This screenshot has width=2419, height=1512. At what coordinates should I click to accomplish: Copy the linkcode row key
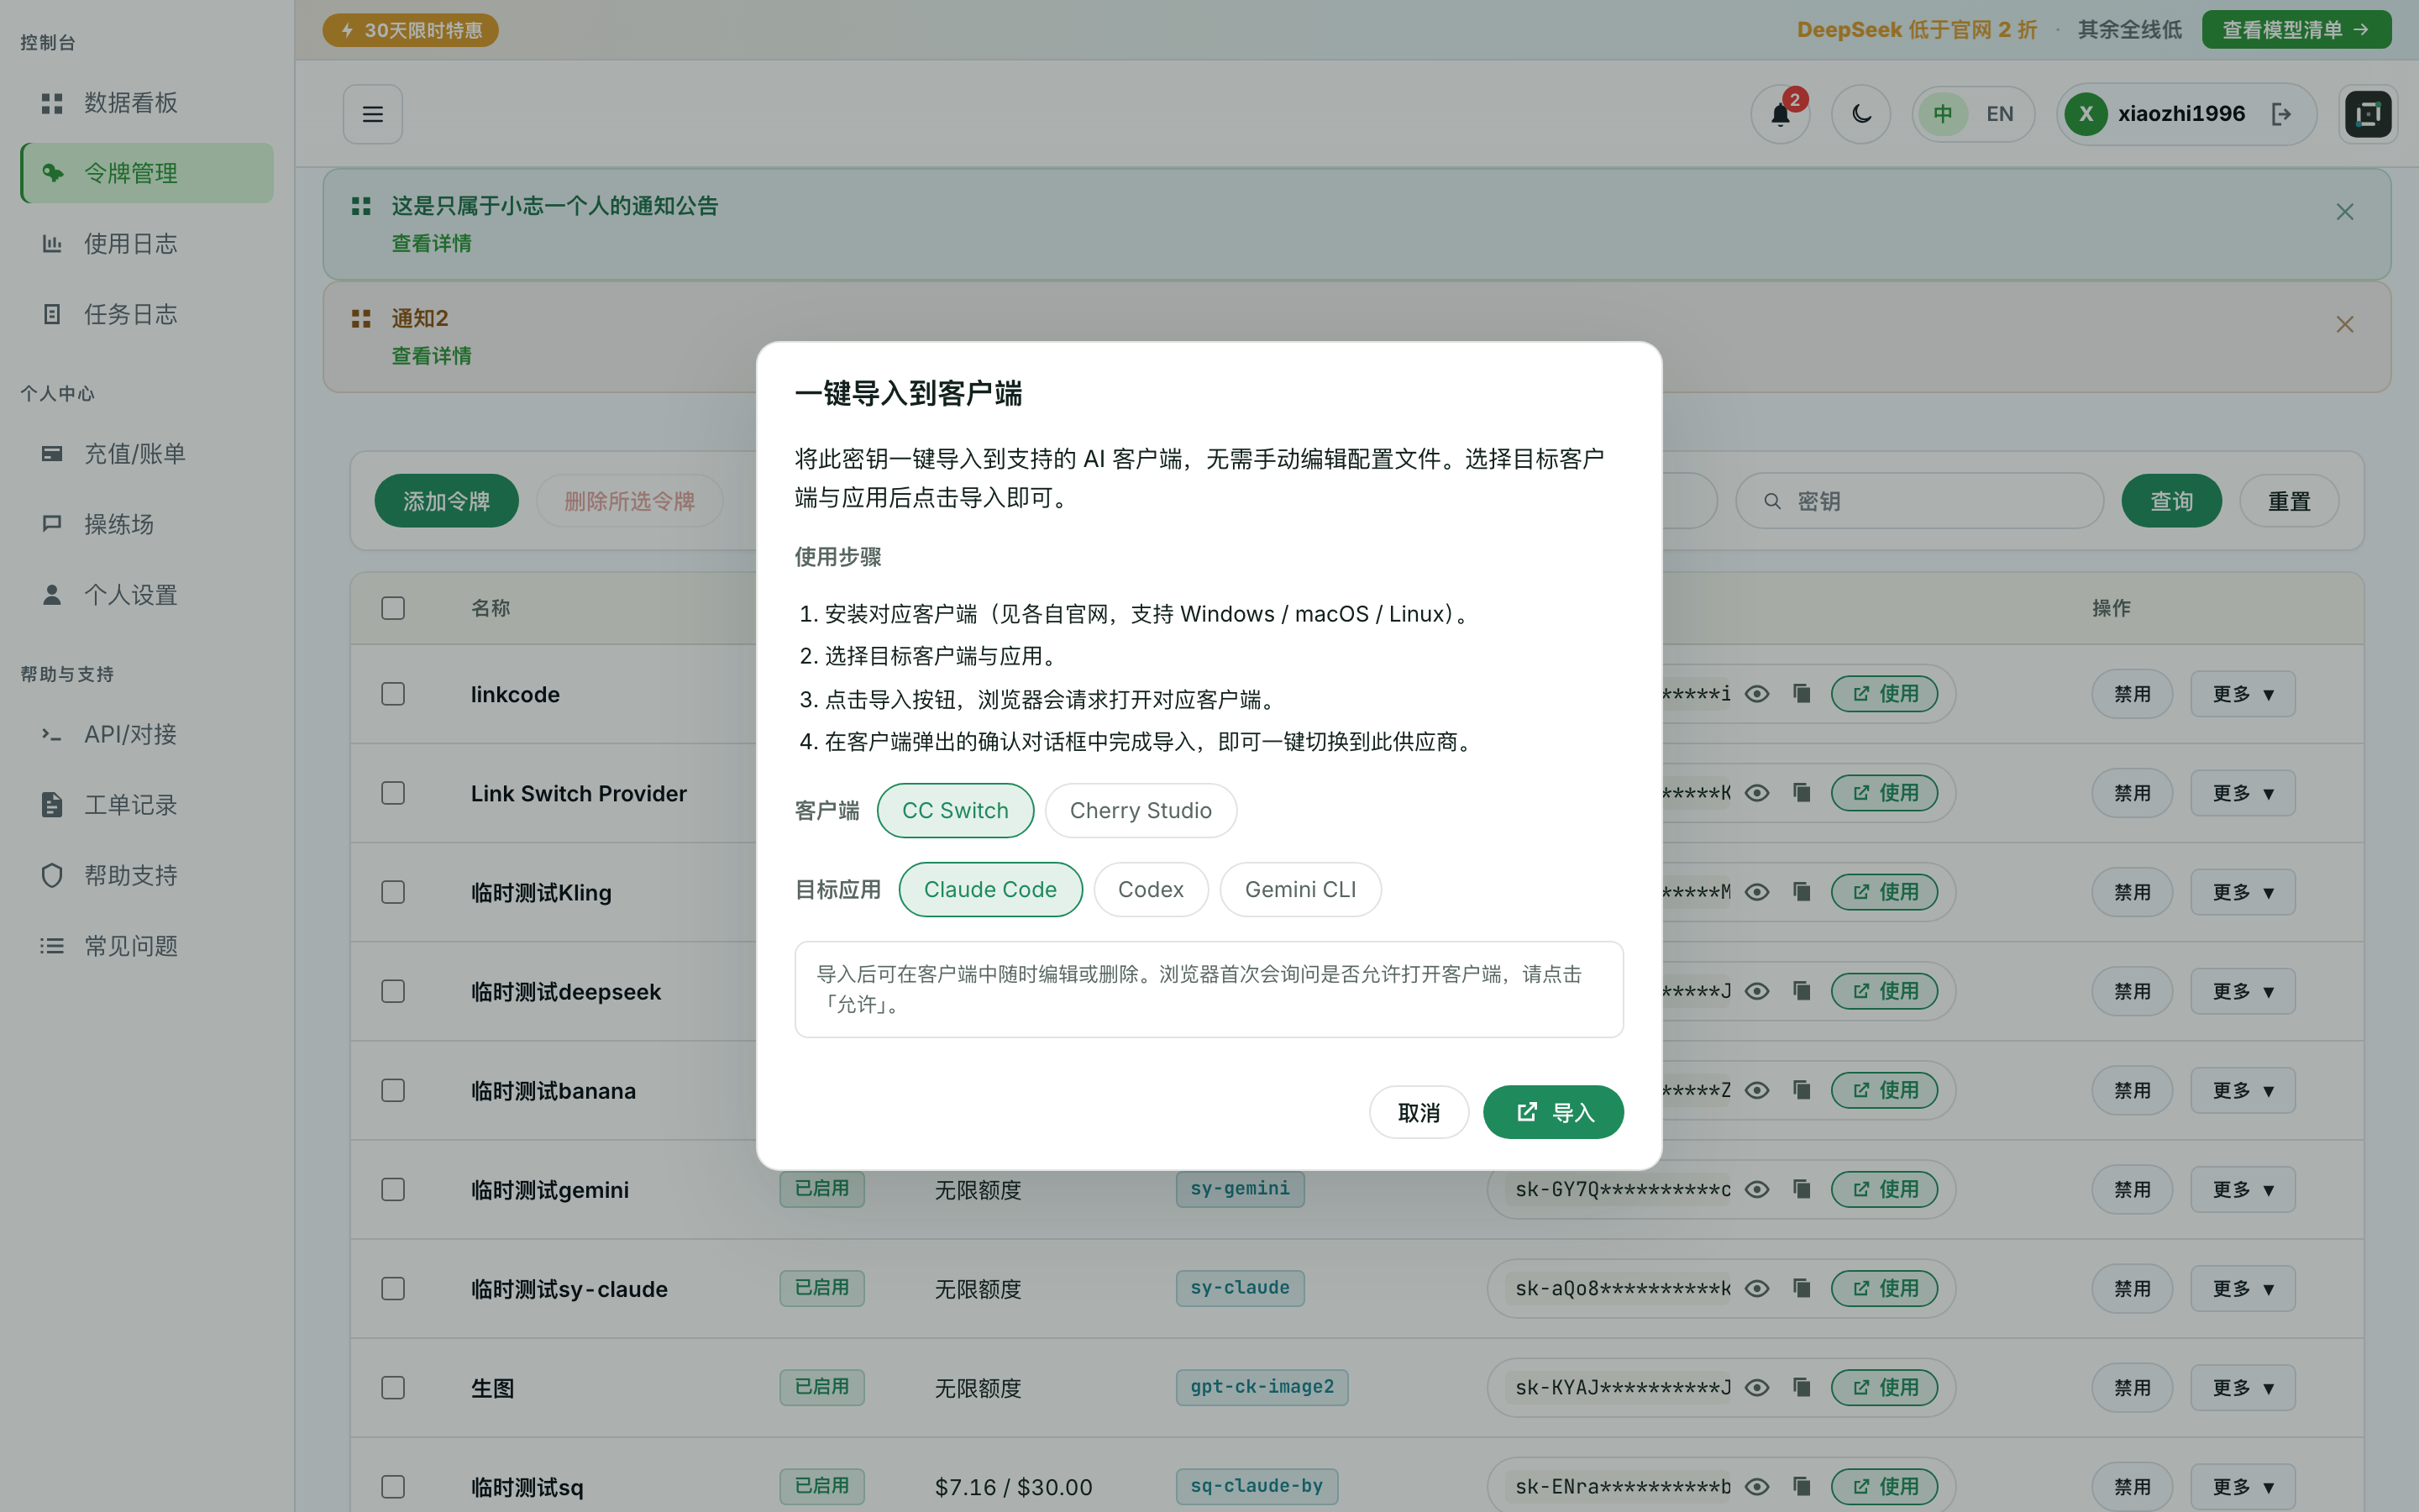(x=1802, y=693)
